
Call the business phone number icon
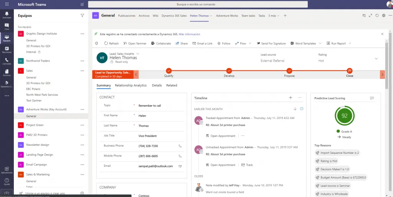point(180,146)
